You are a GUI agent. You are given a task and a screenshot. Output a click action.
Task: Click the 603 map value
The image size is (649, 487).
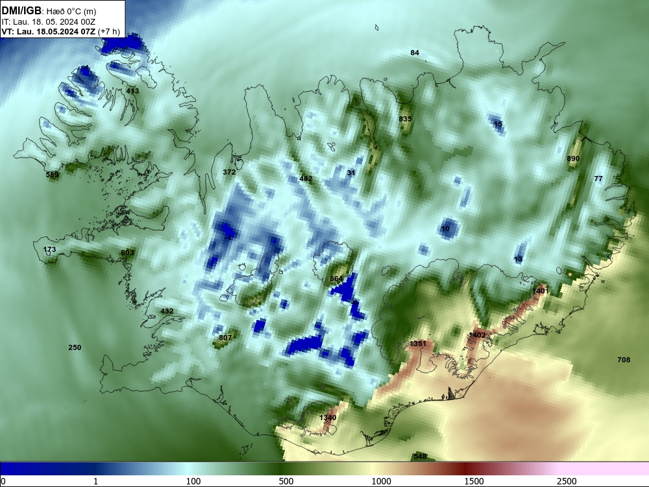127,253
